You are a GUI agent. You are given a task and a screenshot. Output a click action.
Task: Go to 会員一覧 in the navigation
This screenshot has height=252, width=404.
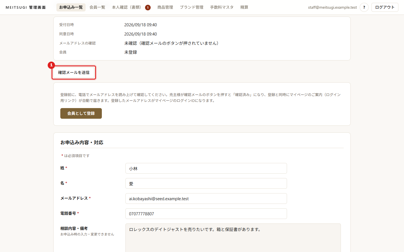coord(97,7)
